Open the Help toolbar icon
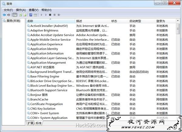This screenshot has width=182, height=132. [x=31, y=15]
